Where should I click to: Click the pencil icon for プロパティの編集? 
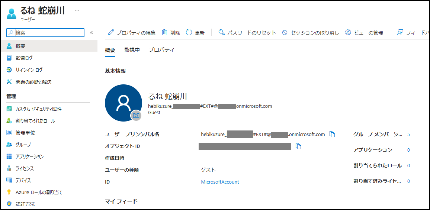[111, 33]
